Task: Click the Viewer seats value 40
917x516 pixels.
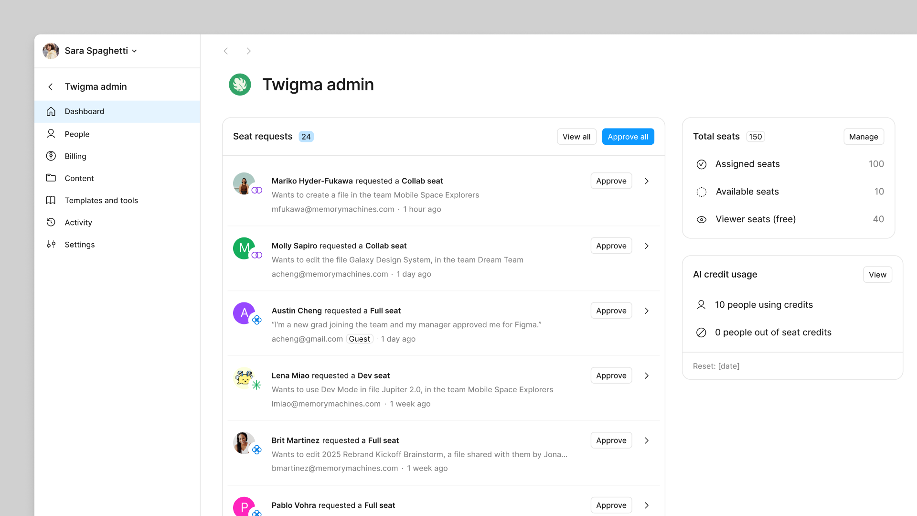Action: coord(878,219)
